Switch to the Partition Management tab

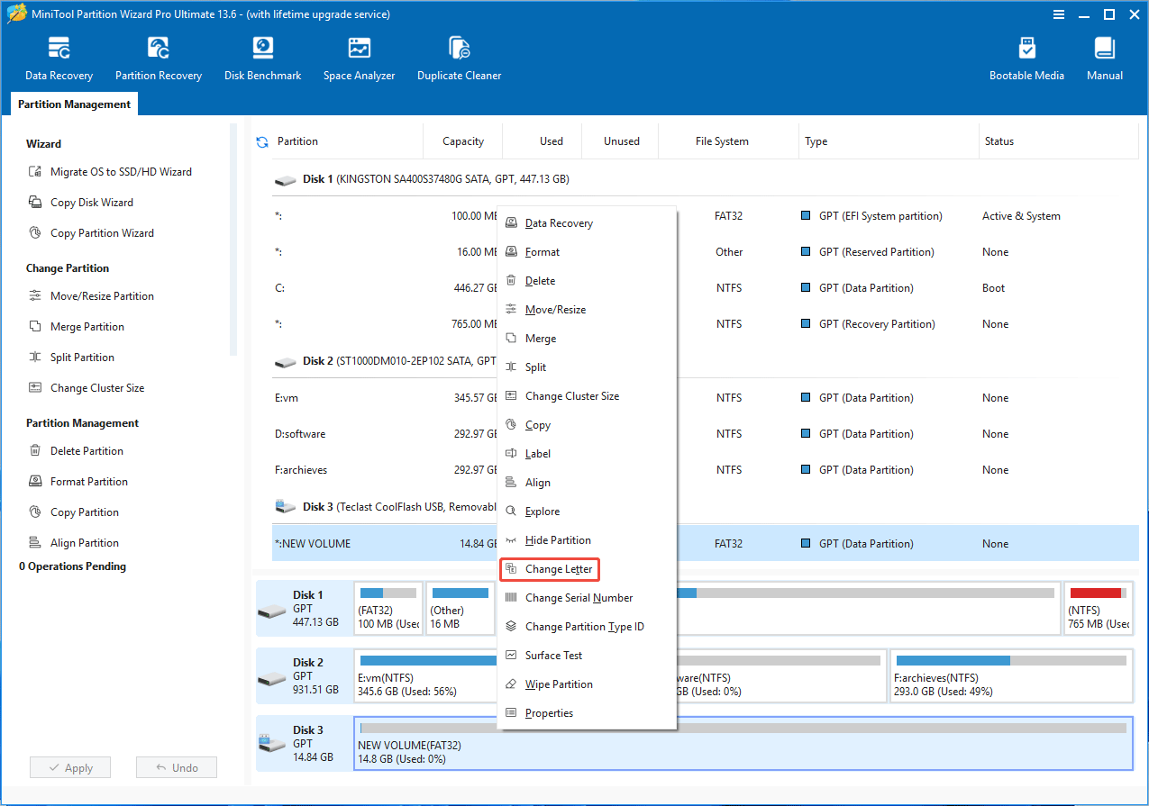click(75, 104)
